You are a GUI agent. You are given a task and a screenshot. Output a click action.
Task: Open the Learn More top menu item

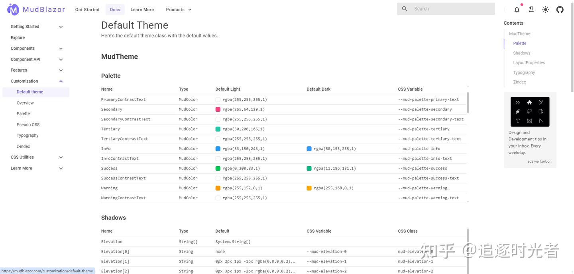142,10
